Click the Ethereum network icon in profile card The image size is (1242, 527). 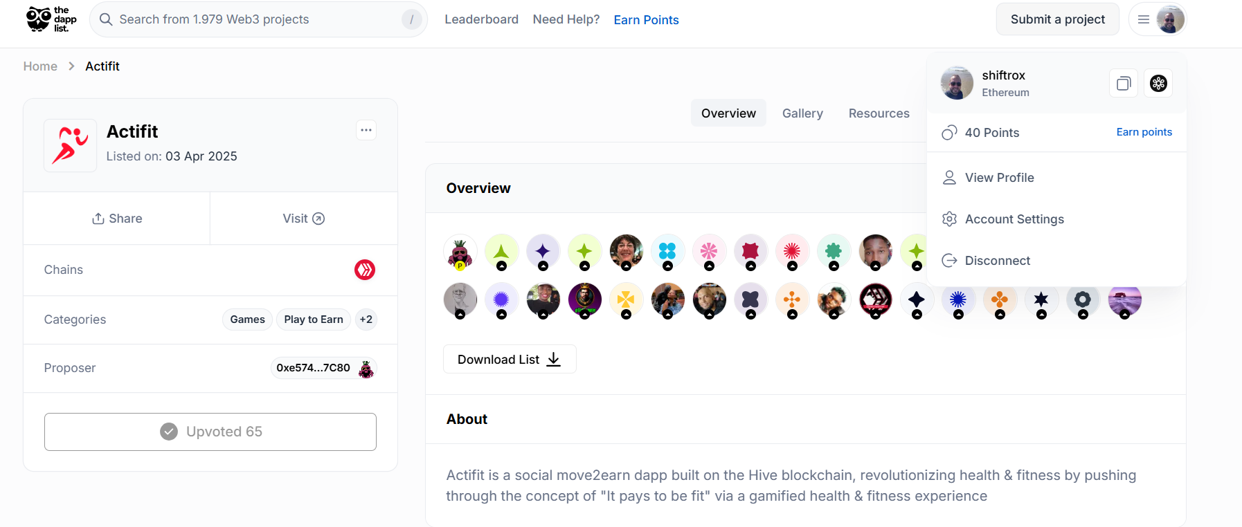[1158, 84]
